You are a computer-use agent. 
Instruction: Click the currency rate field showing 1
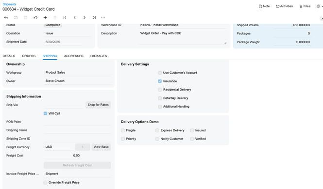[83, 147]
